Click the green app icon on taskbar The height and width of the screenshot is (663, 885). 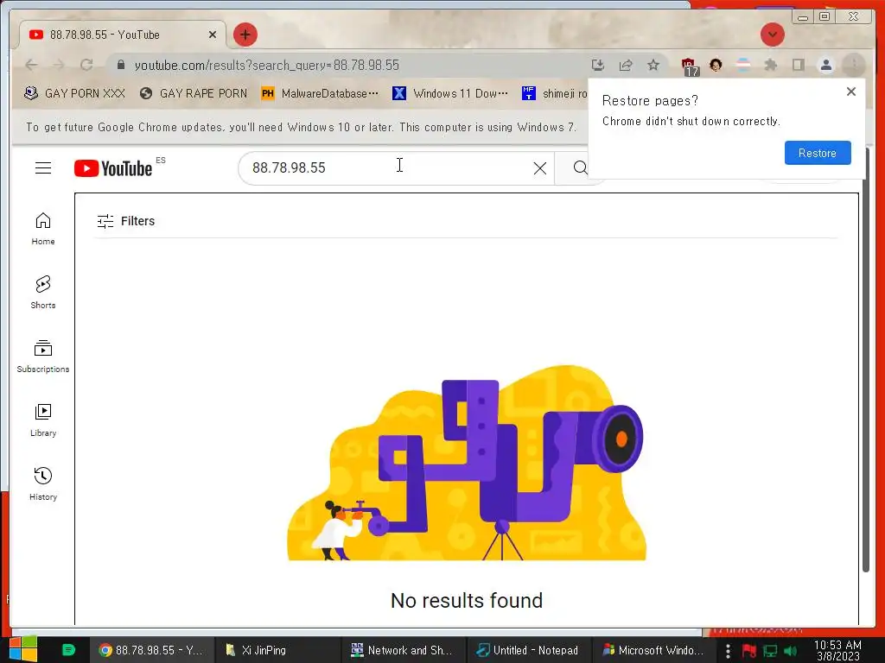[x=68, y=649]
